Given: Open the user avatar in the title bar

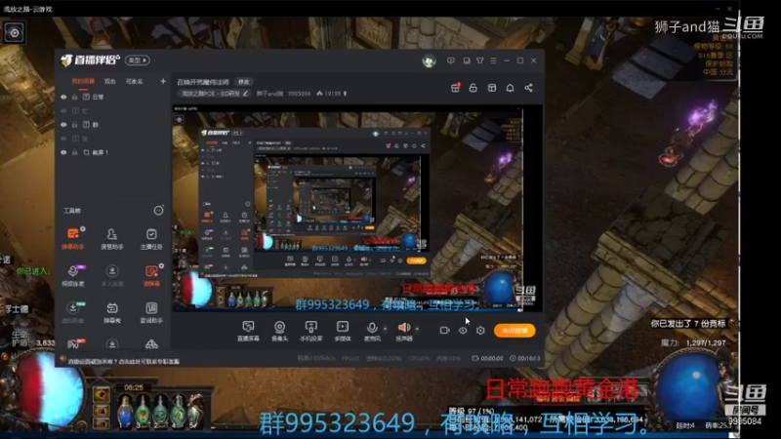Looking at the screenshot, I should 429,60.
